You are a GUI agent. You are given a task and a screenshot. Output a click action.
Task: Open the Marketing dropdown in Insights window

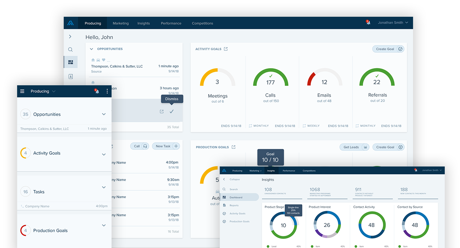[255, 171]
